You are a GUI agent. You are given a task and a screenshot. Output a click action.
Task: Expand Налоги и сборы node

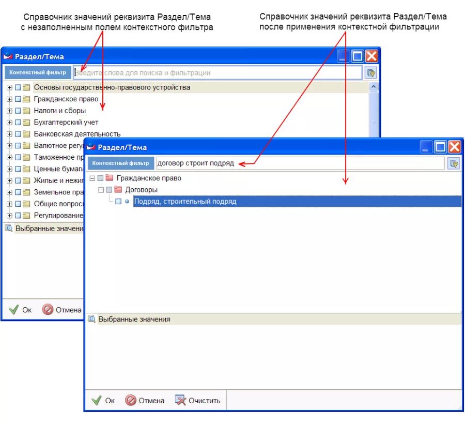pyautogui.click(x=9, y=111)
